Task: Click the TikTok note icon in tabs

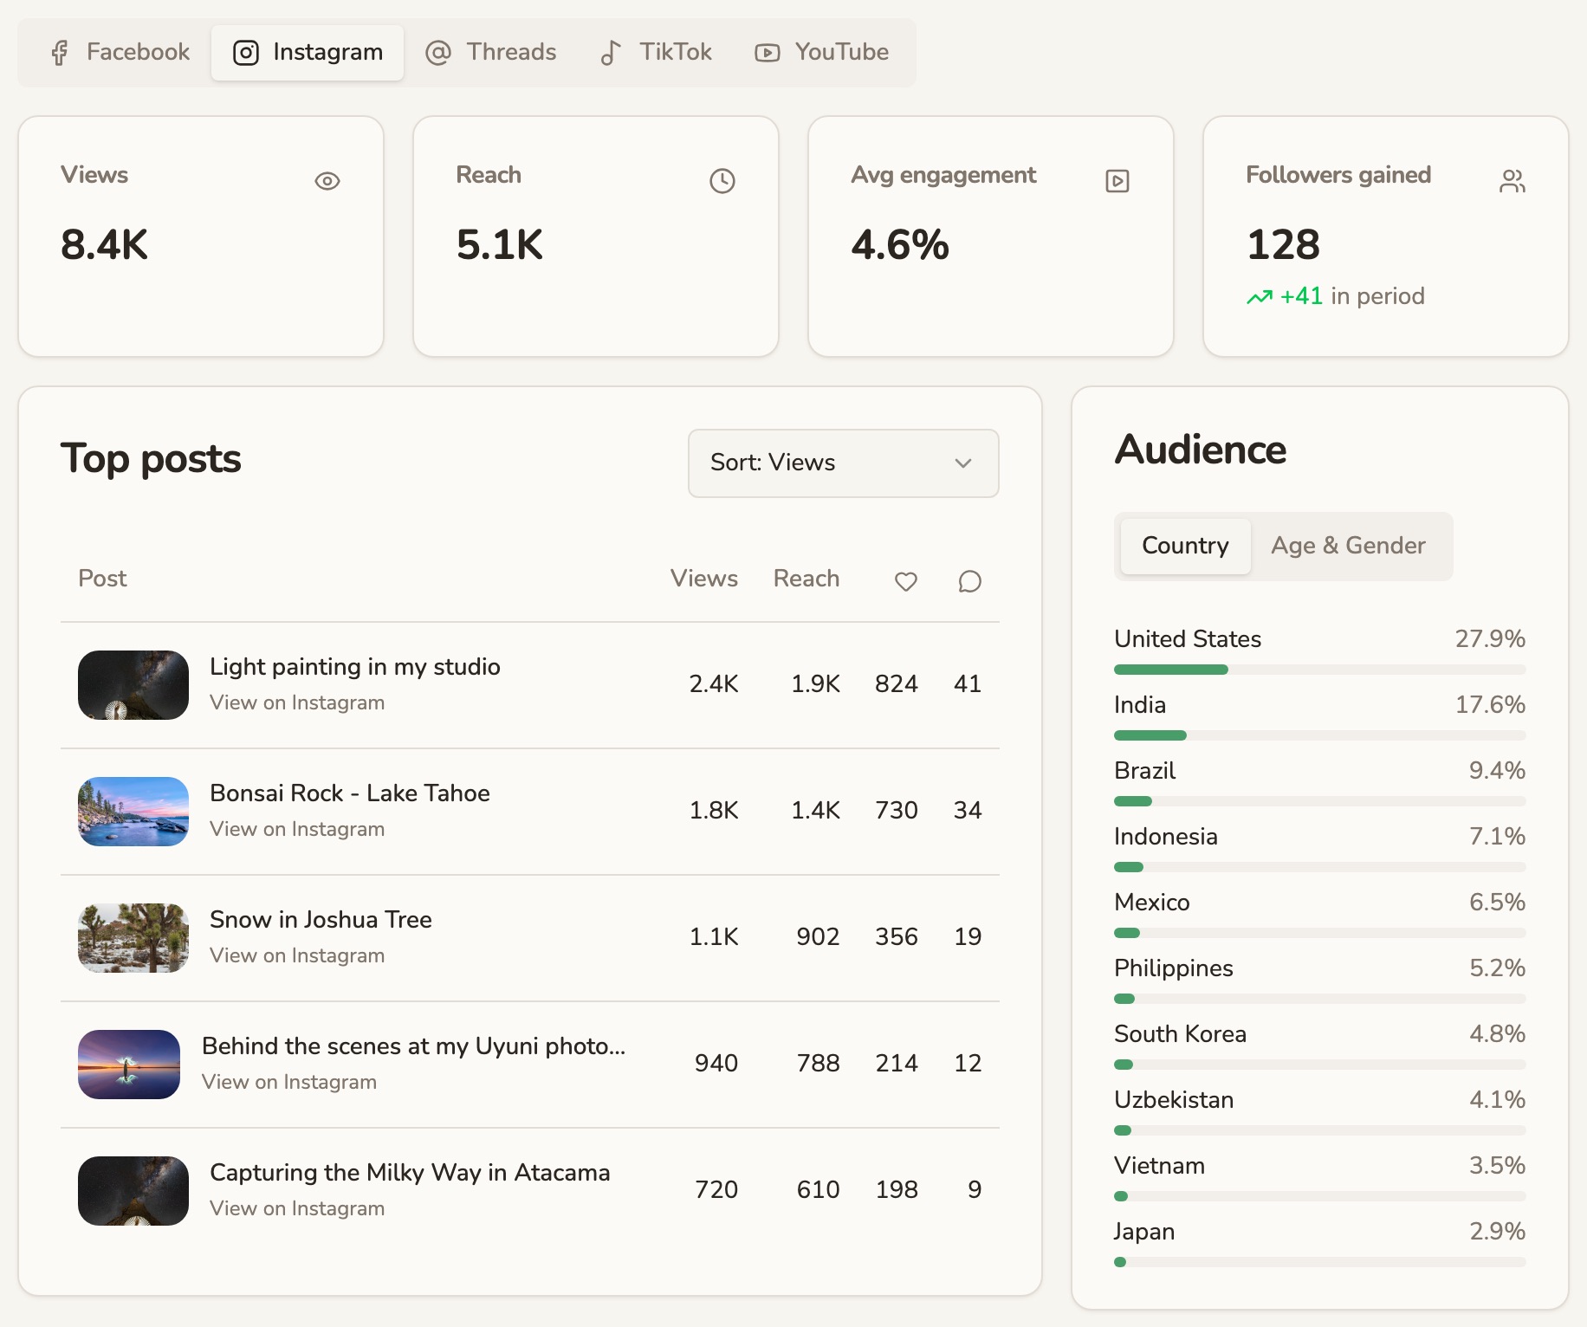Action: pos(610,53)
